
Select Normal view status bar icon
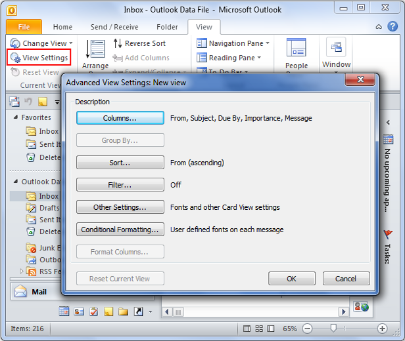tap(247, 329)
